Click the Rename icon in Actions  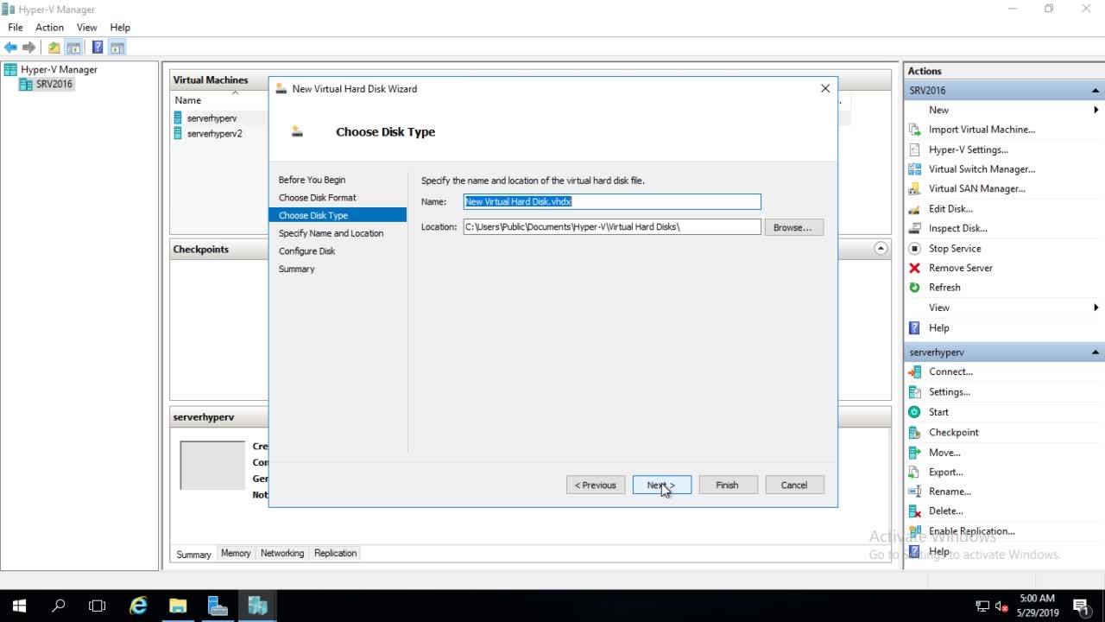914,492
